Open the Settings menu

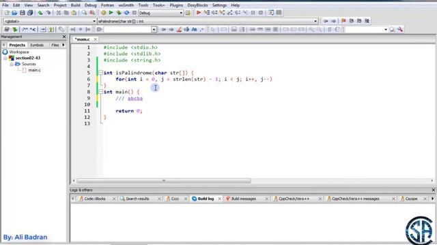219,5
